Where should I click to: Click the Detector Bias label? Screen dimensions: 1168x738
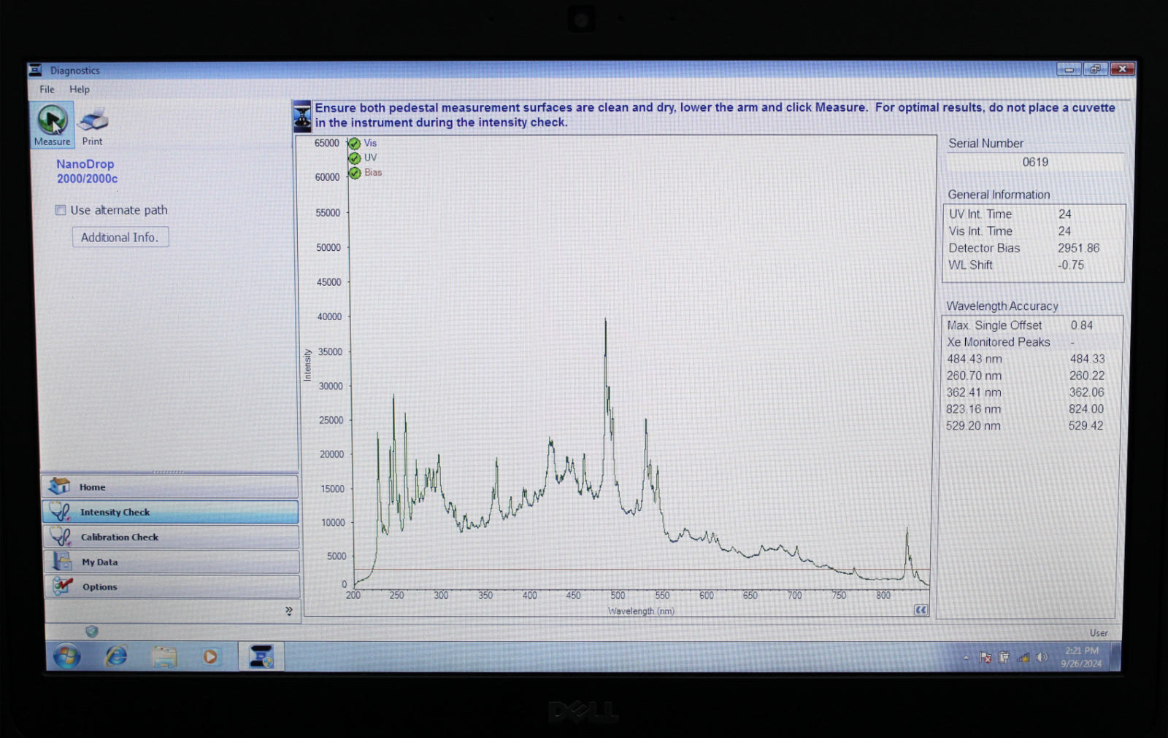(x=984, y=248)
